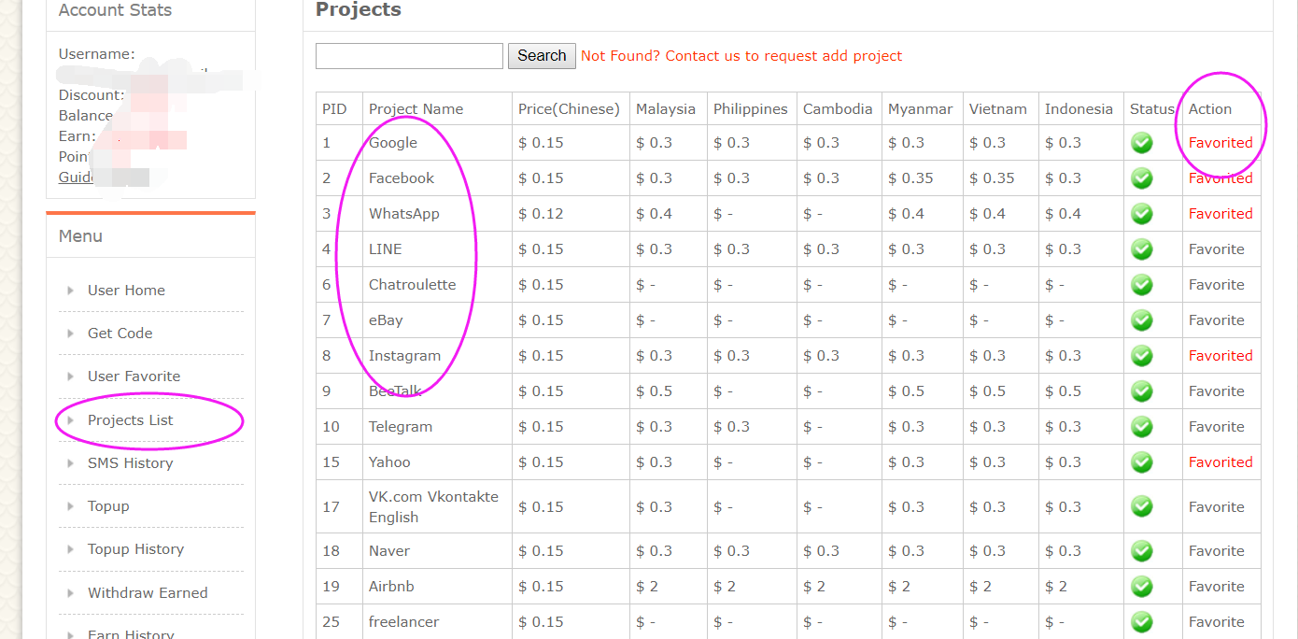Unfavorite the Facebook project
The height and width of the screenshot is (639, 1298).
coord(1220,178)
